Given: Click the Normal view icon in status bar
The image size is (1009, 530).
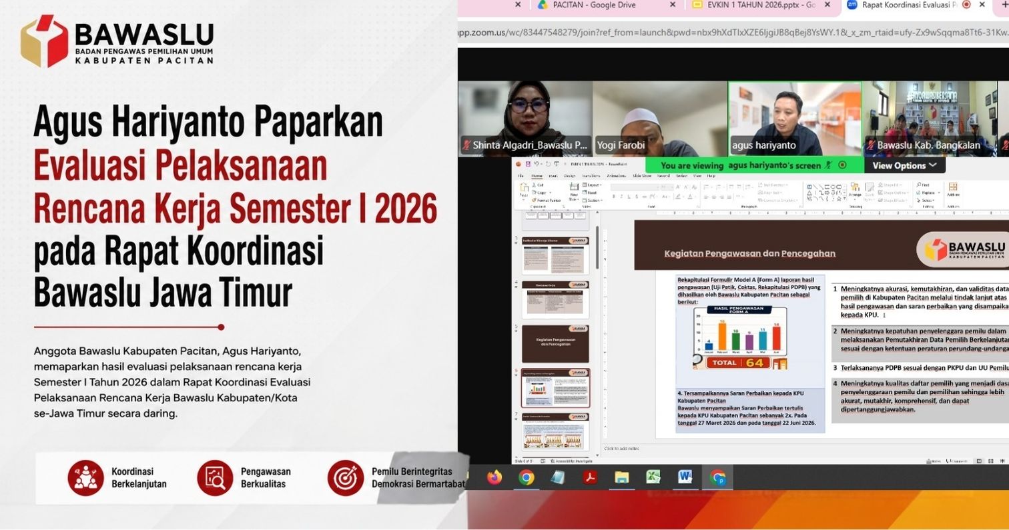Looking at the screenshot, I should click(x=979, y=461).
